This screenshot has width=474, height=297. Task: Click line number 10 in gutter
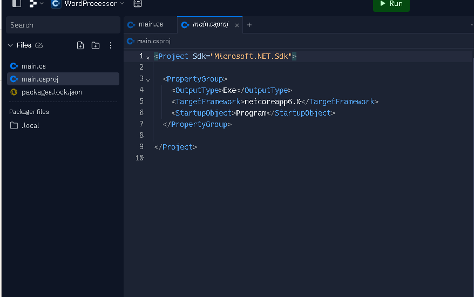pyautogui.click(x=139, y=158)
